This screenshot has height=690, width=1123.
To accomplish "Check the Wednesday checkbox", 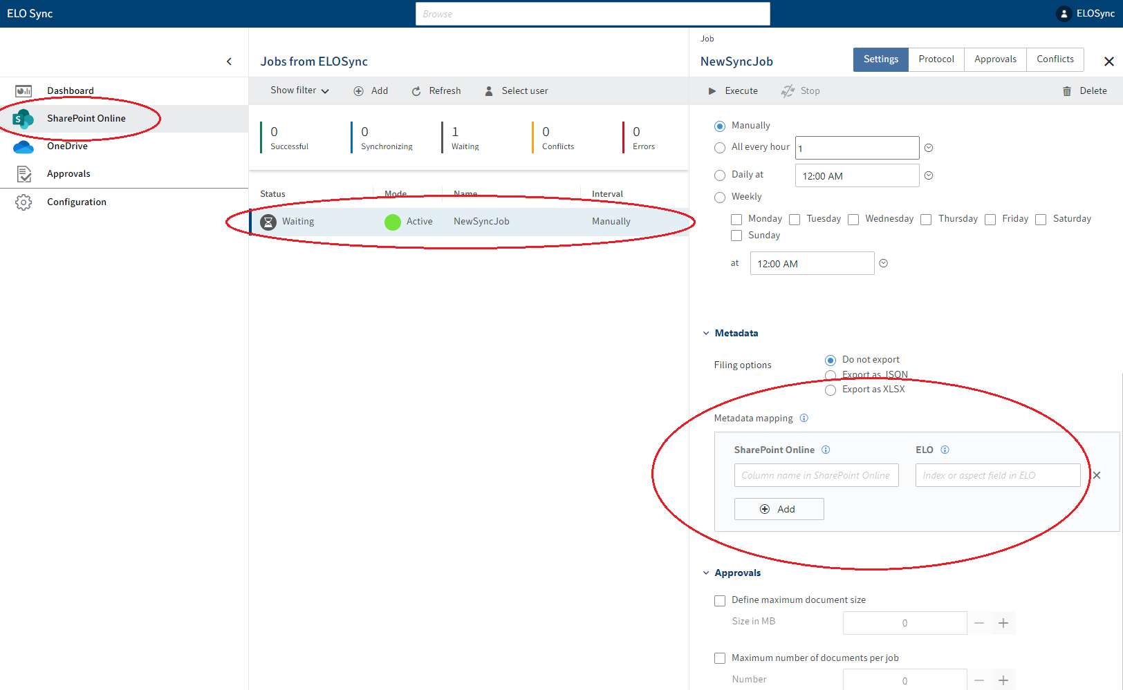I will pyautogui.click(x=853, y=220).
